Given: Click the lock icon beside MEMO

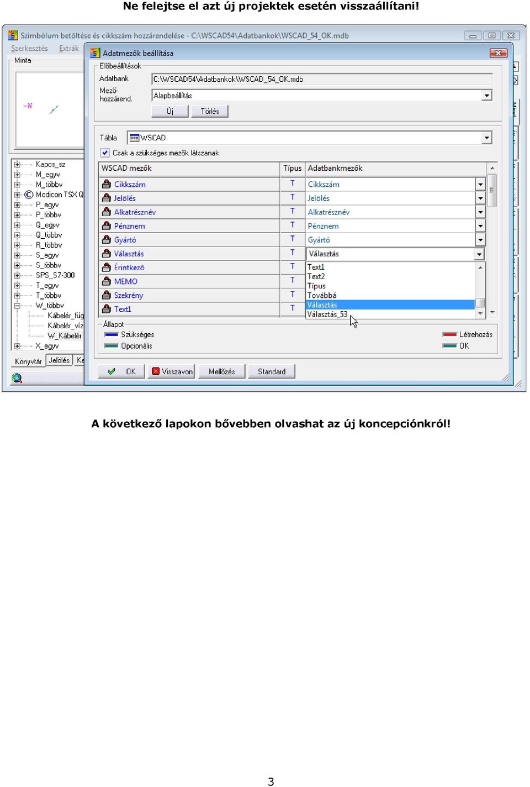Looking at the screenshot, I should pyautogui.click(x=107, y=281).
